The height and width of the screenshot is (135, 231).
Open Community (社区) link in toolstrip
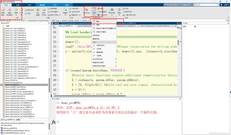pyautogui.click(x=125, y=8)
